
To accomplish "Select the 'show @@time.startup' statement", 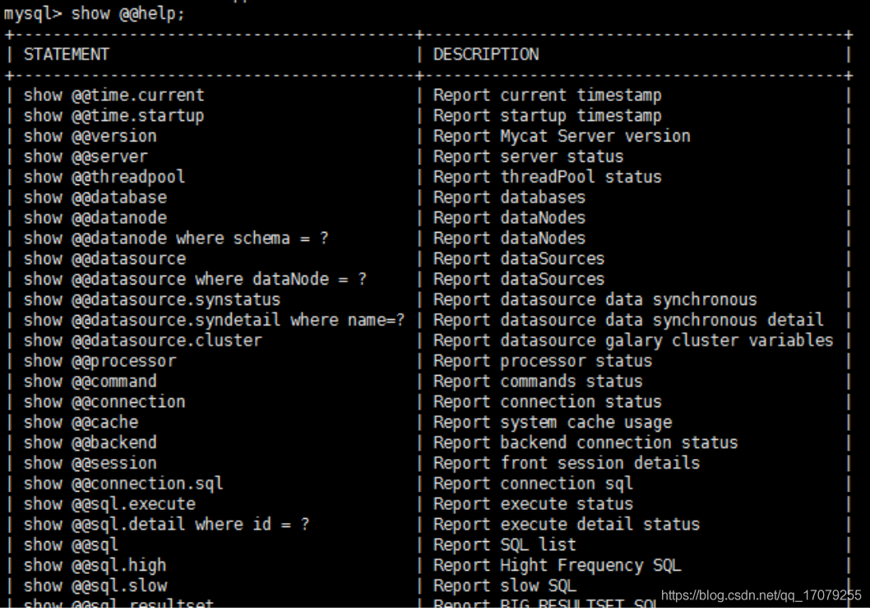I will tap(113, 116).
